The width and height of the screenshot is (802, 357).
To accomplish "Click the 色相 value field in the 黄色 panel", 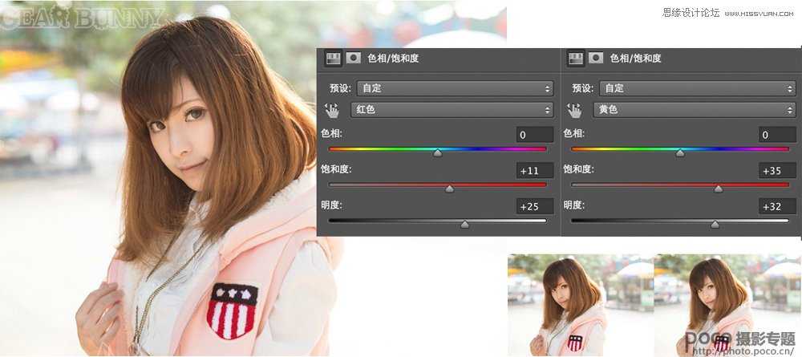I will click(777, 135).
